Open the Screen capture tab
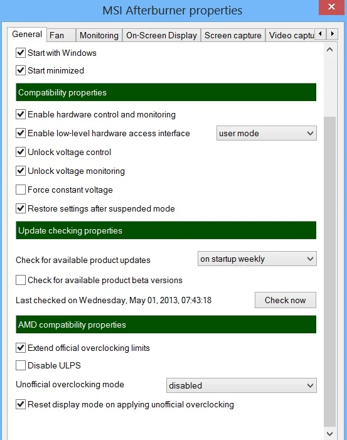 pyautogui.click(x=233, y=35)
